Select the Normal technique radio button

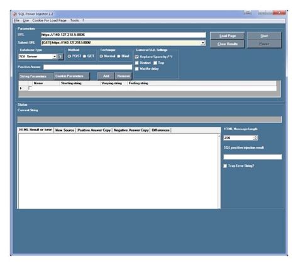pyautogui.click(x=101, y=56)
